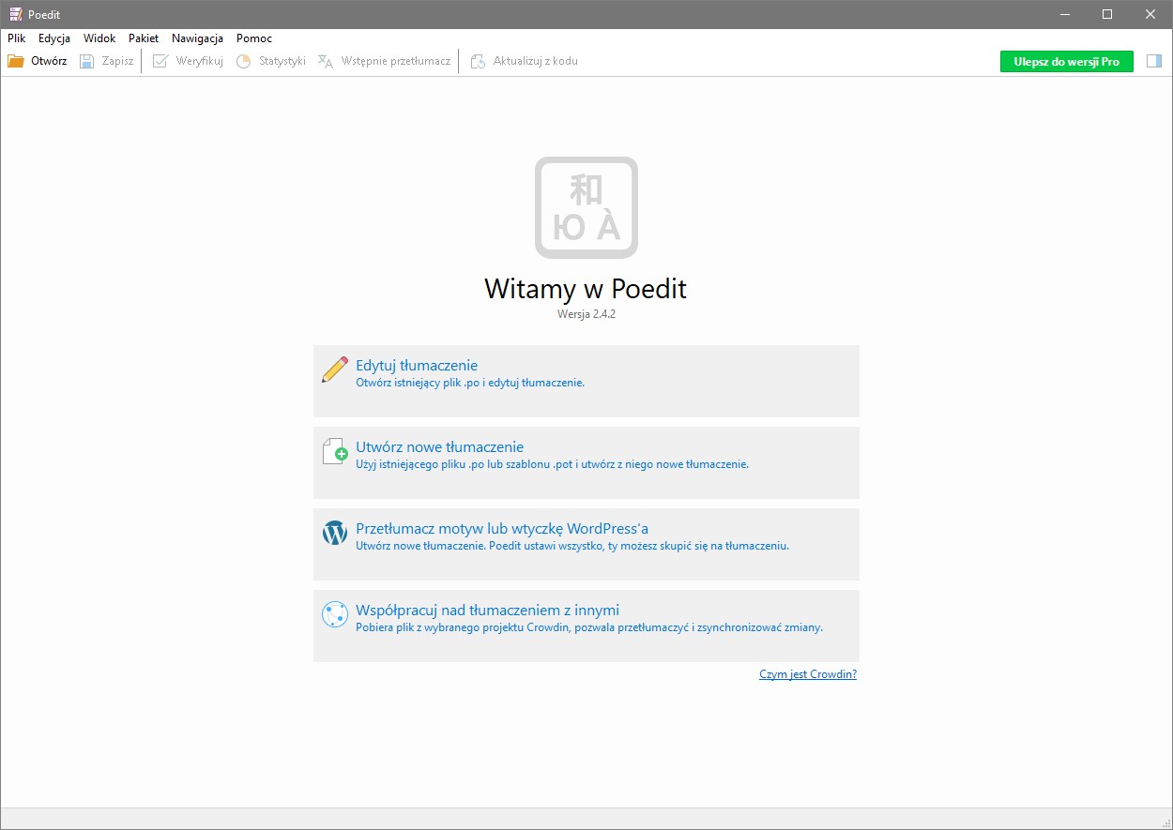Click the Statystyki toolbar label

coord(282,61)
